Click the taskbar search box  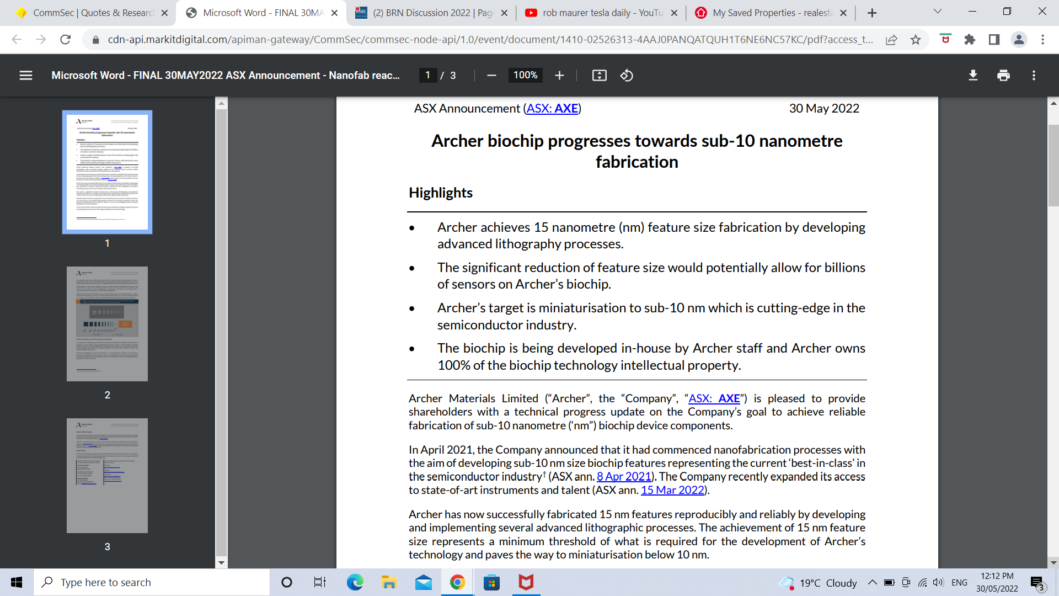[x=152, y=582]
